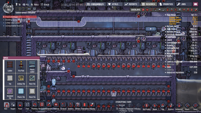Open the Priorities tab
Image resolution: width=201 pixels, height=113 pixels.
pos(166,4)
